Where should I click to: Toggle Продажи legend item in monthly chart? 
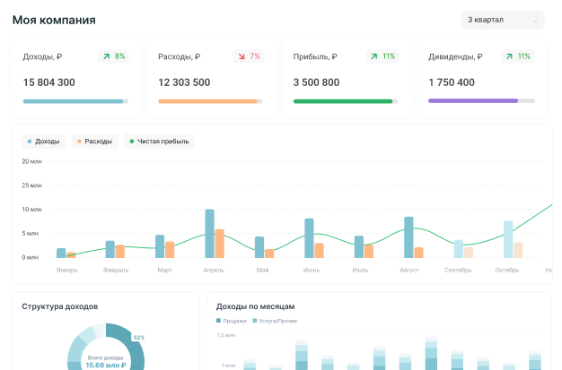point(232,321)
